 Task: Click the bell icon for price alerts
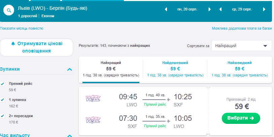click(13, 44)
